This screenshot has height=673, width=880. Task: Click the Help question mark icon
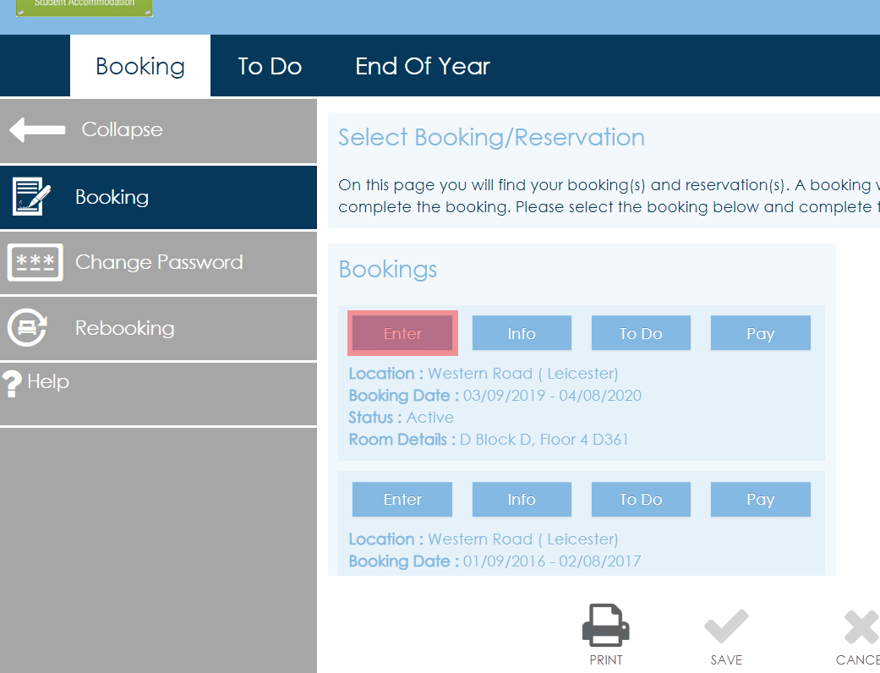coord(12,384)
